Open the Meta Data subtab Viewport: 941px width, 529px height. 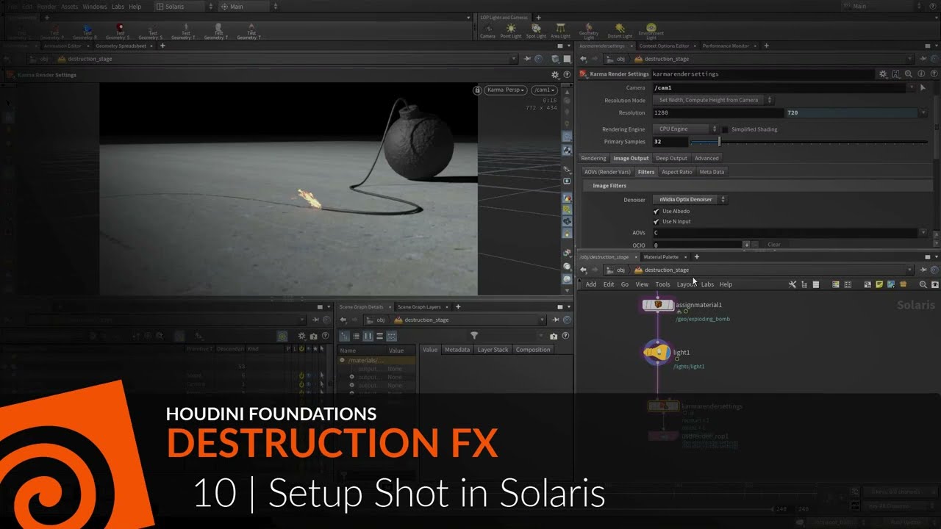click(x=712, y=172)
